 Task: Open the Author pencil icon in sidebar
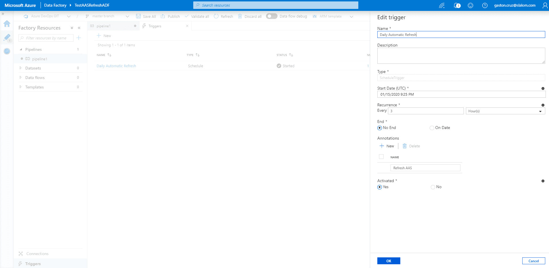point(7,37)
